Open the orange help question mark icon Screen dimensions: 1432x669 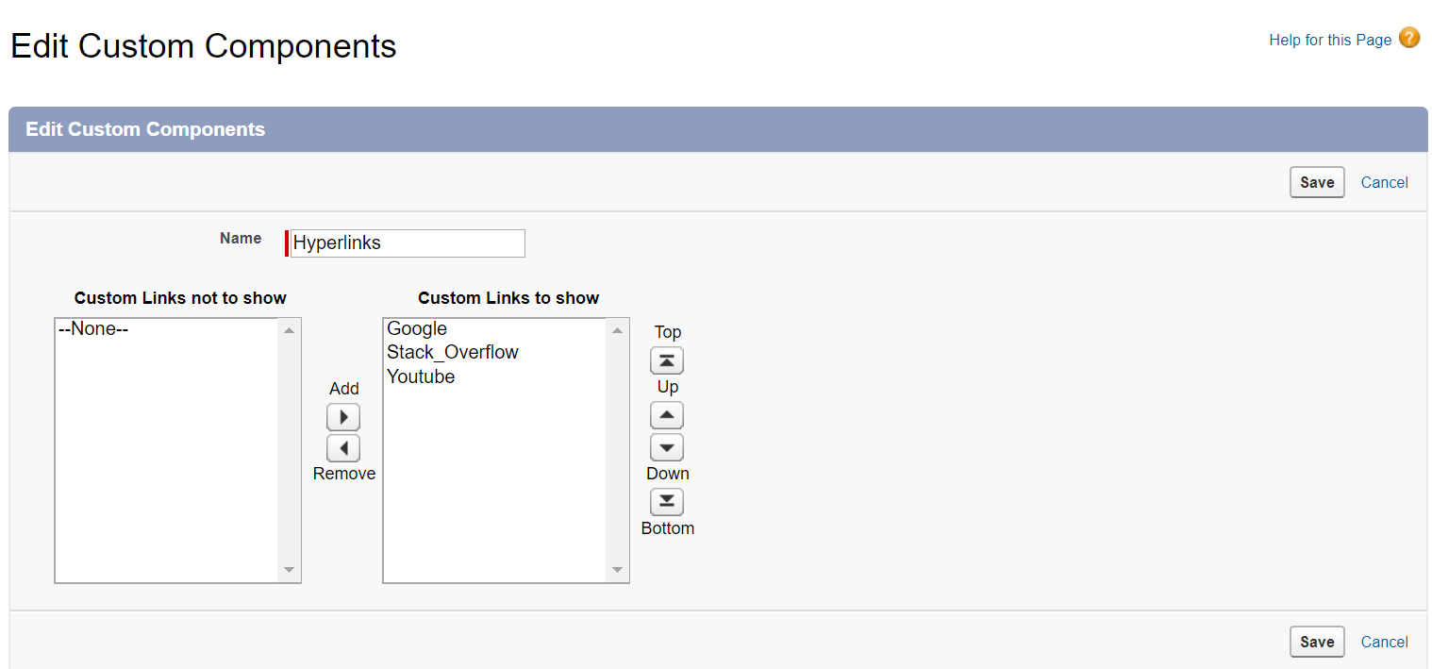pos(1409,39)
